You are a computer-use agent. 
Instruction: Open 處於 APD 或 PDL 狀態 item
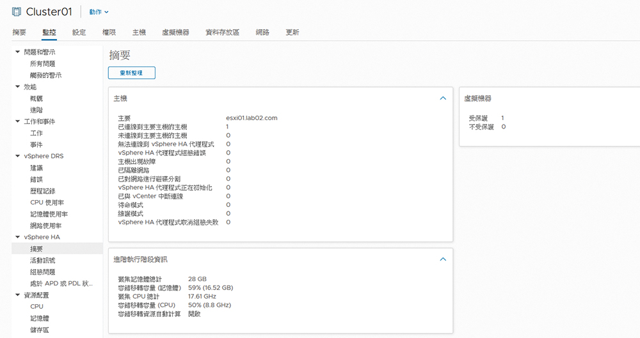click(x=61, y=283)
